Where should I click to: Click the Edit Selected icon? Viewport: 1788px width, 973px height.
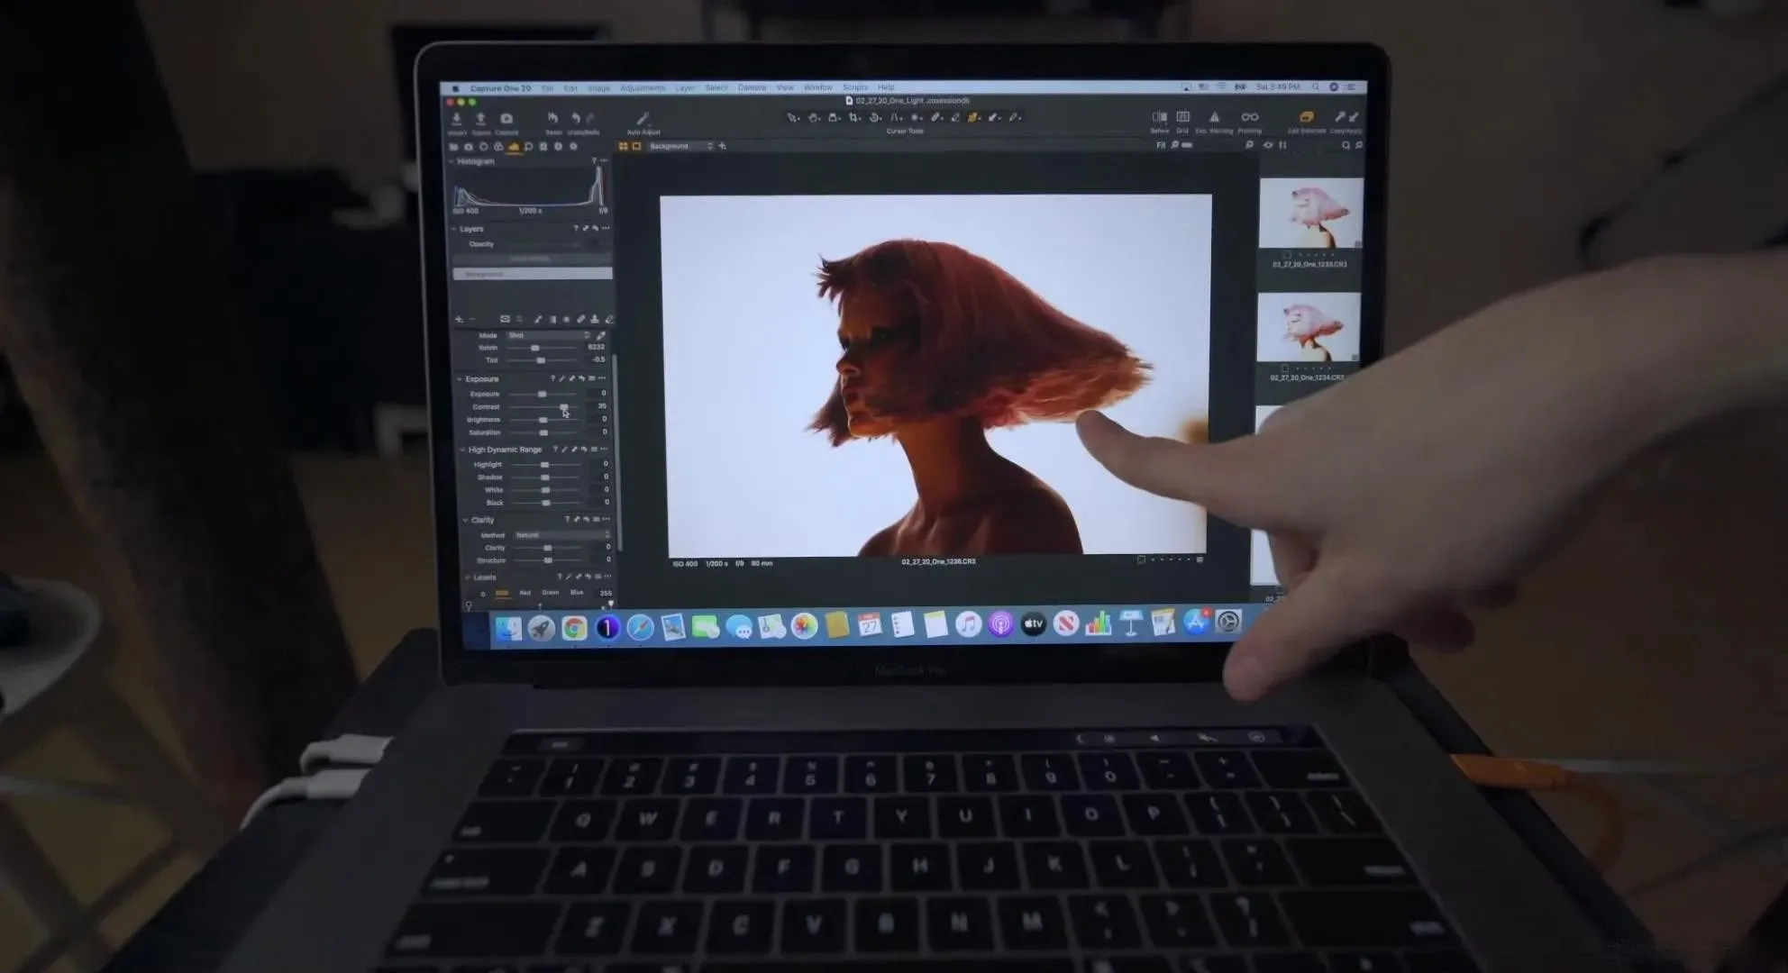click(x=1306, y=118)
